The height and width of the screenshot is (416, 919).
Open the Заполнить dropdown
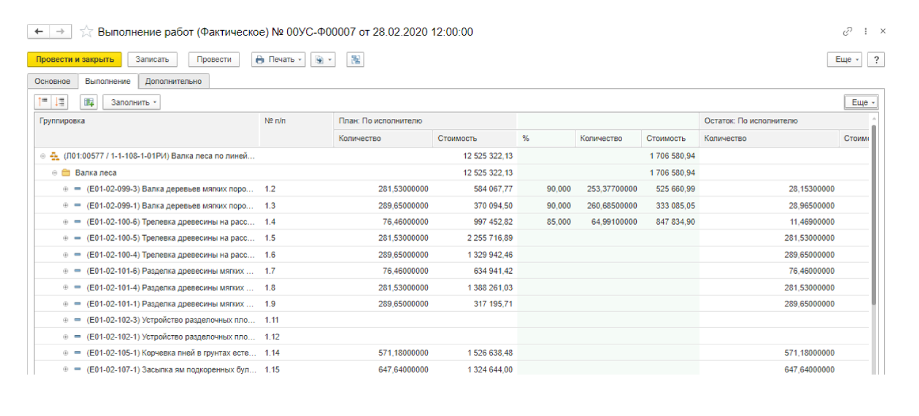(x=132, y=102)
